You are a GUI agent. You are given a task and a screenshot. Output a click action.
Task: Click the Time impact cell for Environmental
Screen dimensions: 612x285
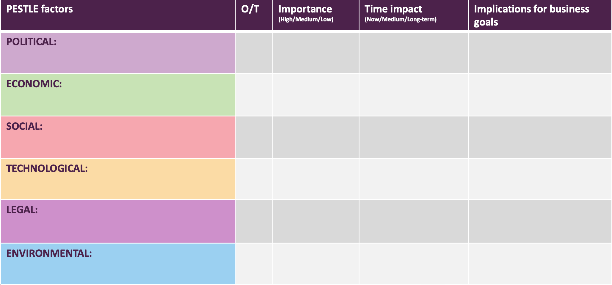click(x=413, y=264)
